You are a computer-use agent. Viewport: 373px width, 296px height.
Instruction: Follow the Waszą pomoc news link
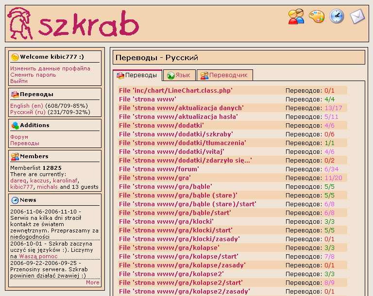tap(38, 256)
